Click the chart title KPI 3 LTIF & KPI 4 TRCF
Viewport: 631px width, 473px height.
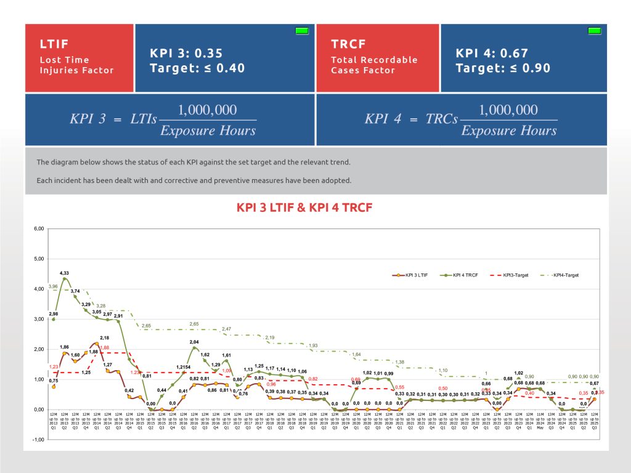click(304, 208)
